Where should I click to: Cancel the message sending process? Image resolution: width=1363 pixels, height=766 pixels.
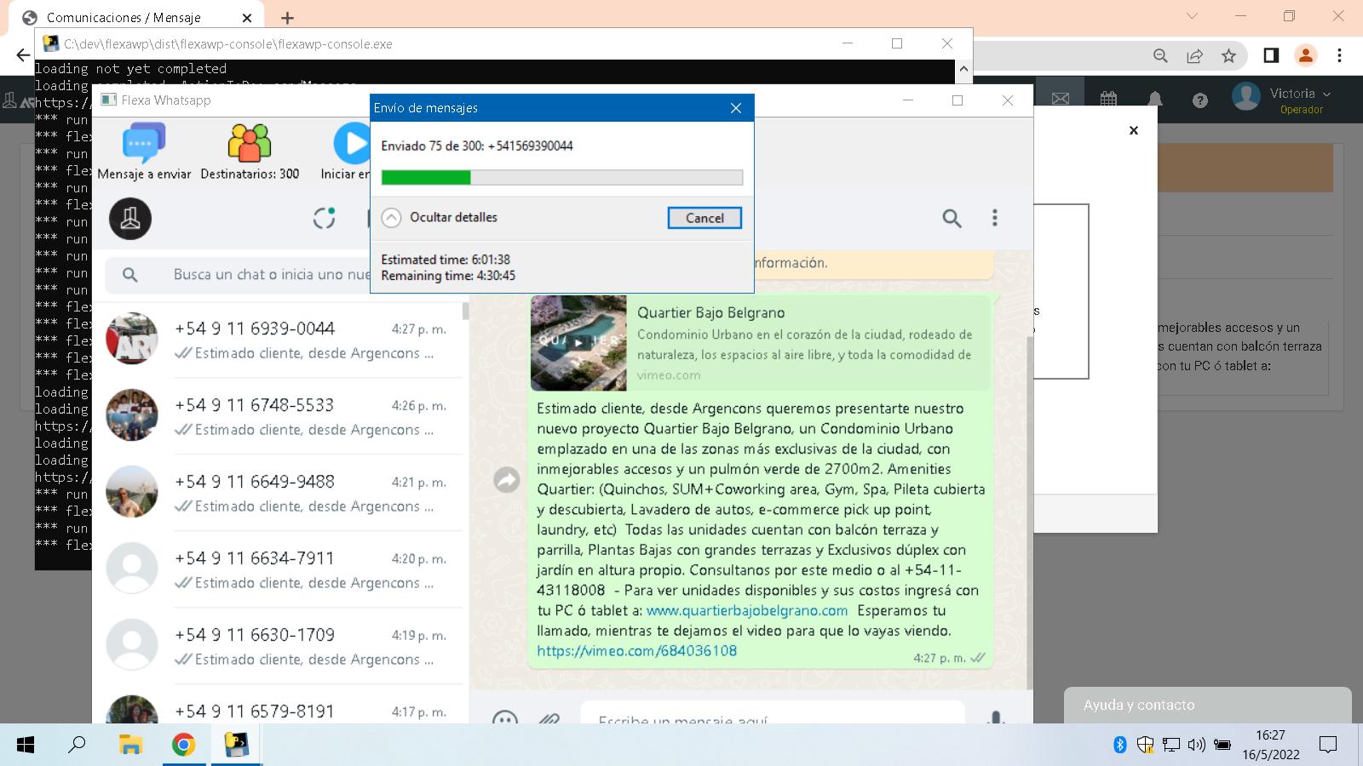click(x=705, y=218)
